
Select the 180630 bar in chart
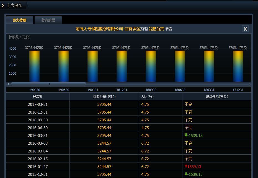[x=180, y=66]
